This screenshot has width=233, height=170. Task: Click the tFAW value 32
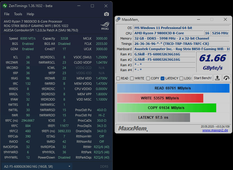[x=28, y=100]
